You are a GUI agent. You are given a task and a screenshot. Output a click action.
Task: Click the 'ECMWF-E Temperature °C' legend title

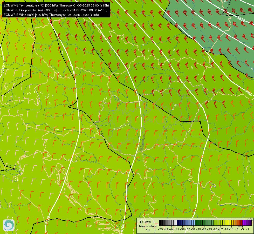point(147,226)
